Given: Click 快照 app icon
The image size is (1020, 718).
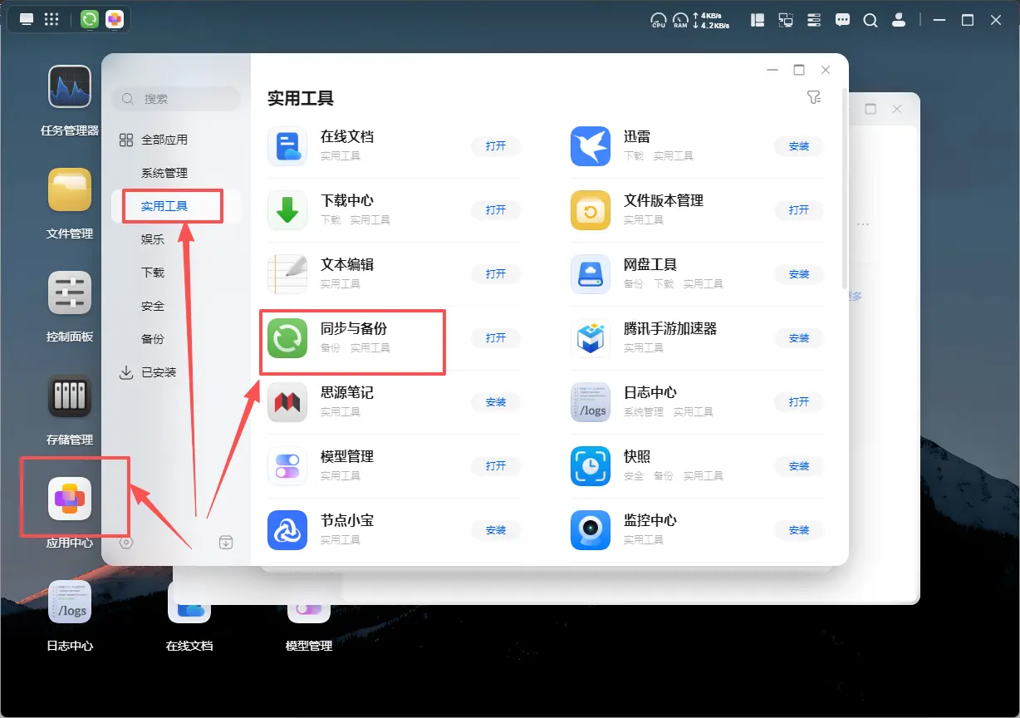Looking at the screenshot, I should point(591,466).
